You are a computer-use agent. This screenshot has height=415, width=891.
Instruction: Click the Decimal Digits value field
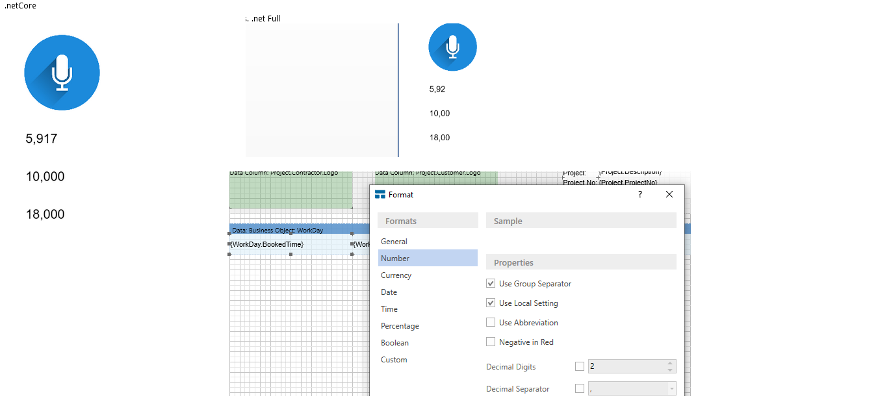click(625, 367)
